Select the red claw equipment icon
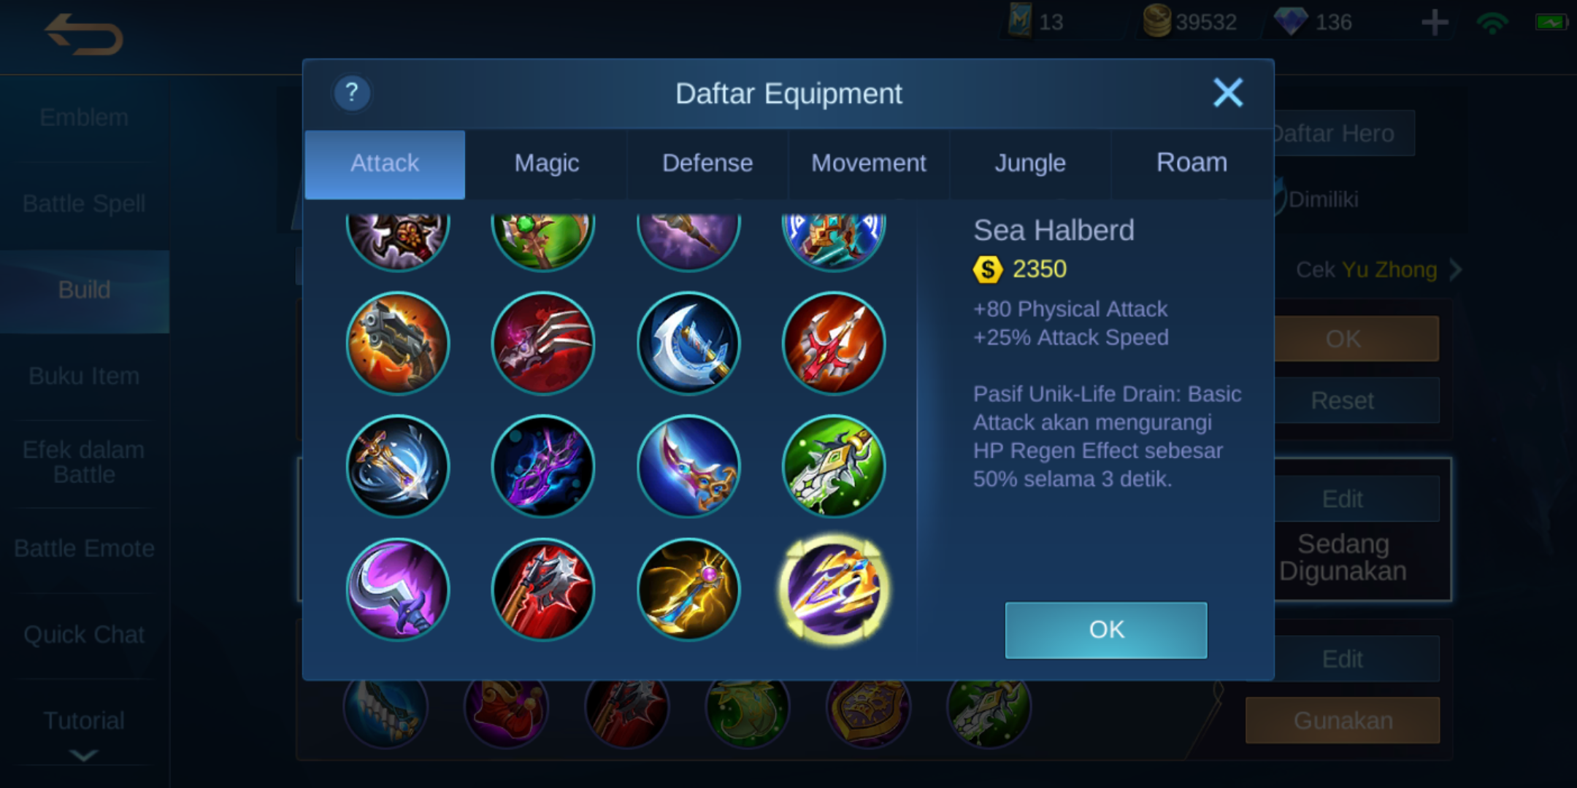The image size is (1577, 788). pyautogui.click(x=543, y=343)
